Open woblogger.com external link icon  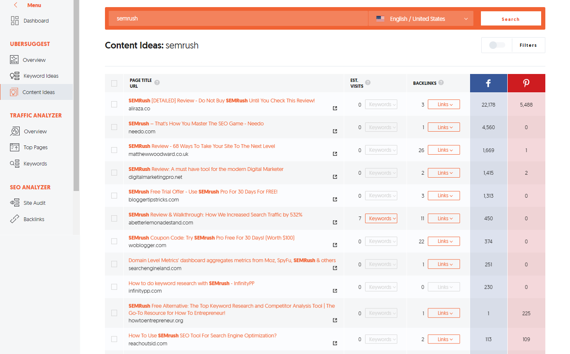(x=335, y=245)
